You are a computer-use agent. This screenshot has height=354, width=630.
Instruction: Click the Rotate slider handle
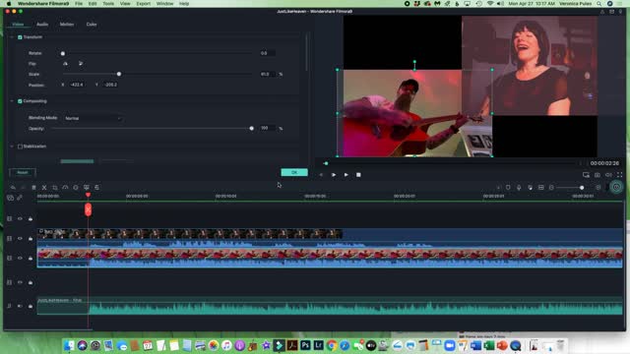(x=63, y=53)
